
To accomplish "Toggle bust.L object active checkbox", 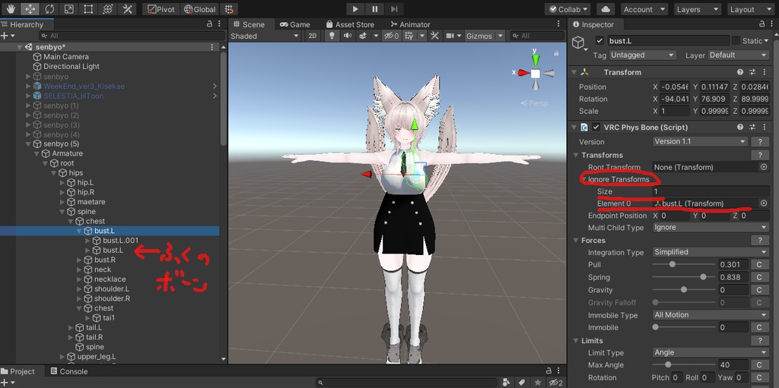I will 599,41.
